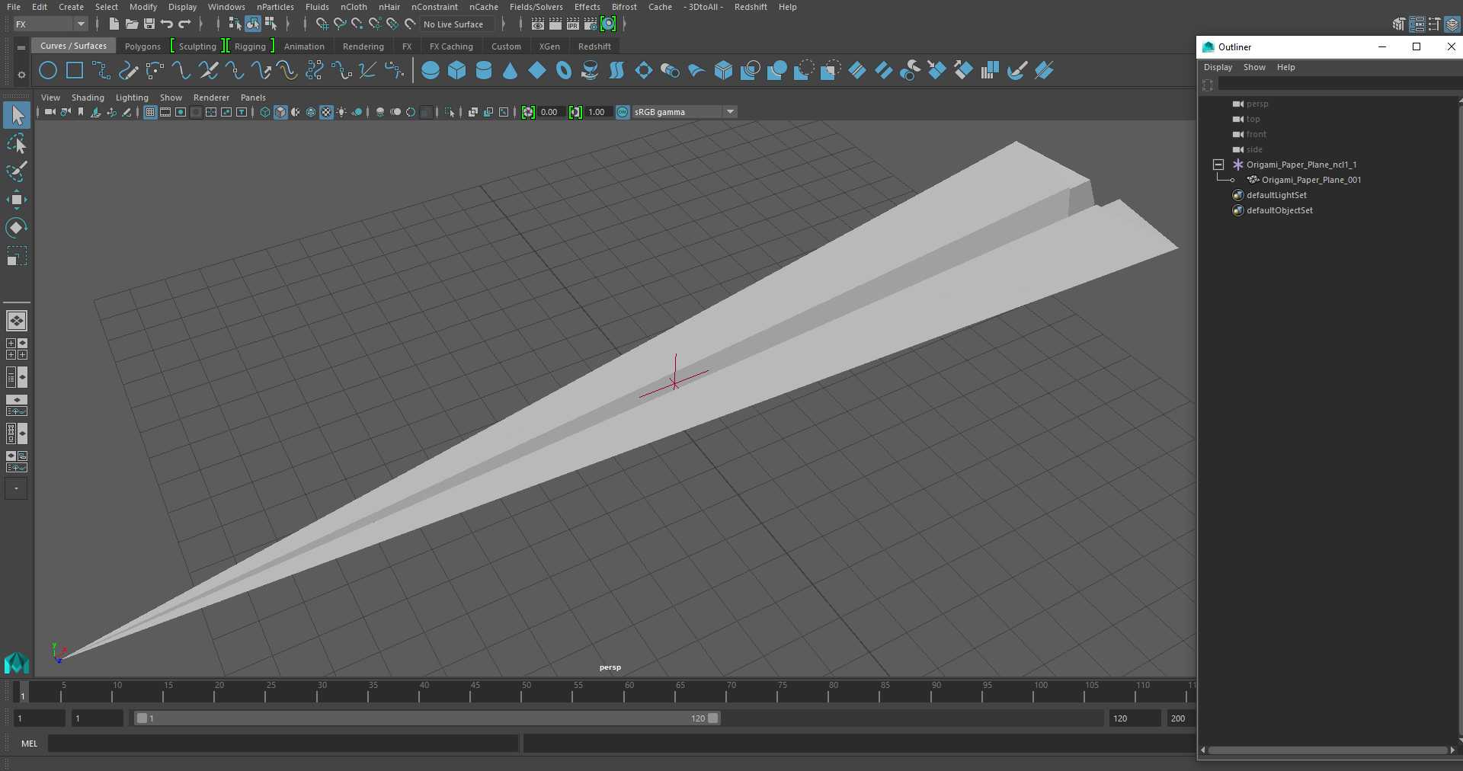
Task: Click the Sculpt Surfaces tool shelf icon
Action: point(1016,71)
